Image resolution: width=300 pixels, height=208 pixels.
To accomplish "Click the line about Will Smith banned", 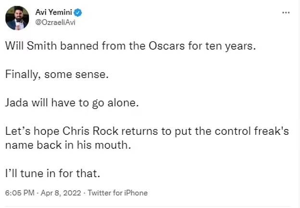I will (112, 47).
